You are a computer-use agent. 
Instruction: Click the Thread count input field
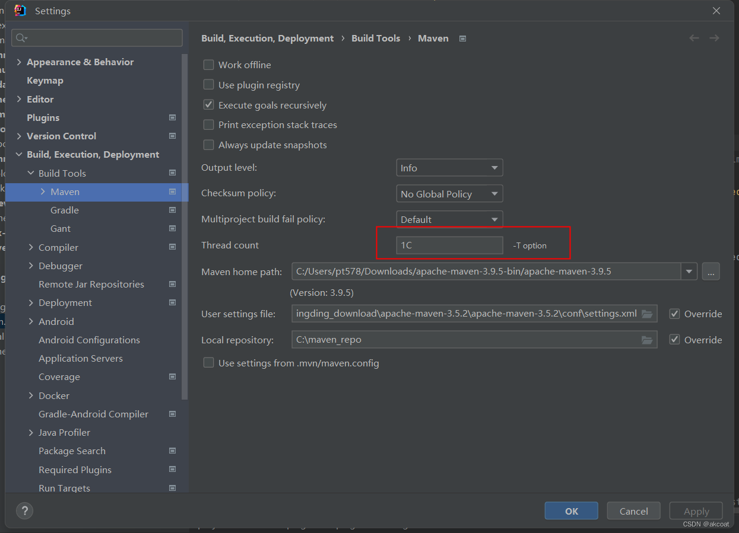coord(449,245)
